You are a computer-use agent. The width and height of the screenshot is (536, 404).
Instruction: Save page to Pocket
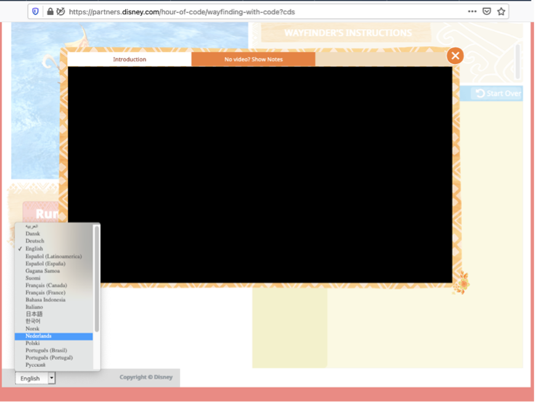click(x=487, y=12)
